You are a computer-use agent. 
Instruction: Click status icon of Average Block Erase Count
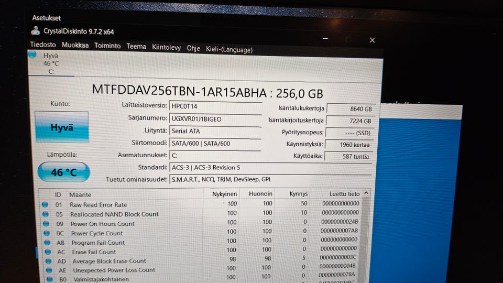pos(49,261)
